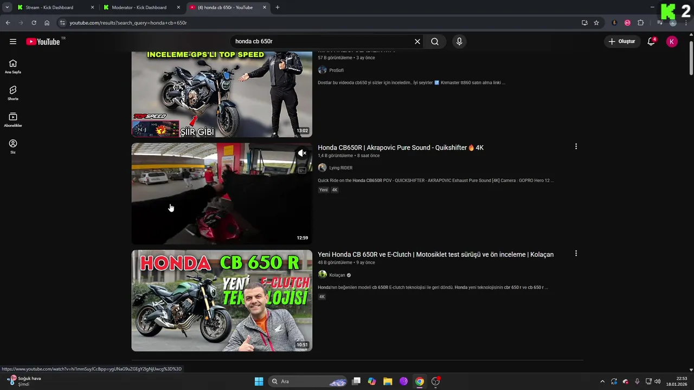Click the 4K badge under the Kolaçan video
This screenshot has width=694, height=390.
[322, 297]
